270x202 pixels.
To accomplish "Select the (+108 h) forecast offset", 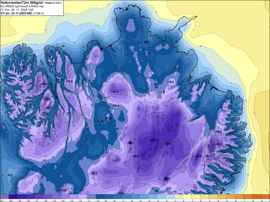I will click(x=38, y=13).
